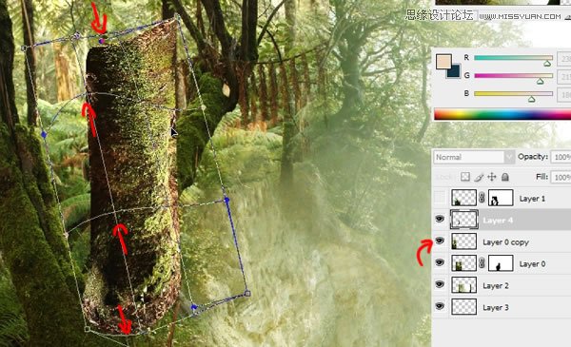Hide Layer 0 copy with its eye icon

[x=440, y=241]
